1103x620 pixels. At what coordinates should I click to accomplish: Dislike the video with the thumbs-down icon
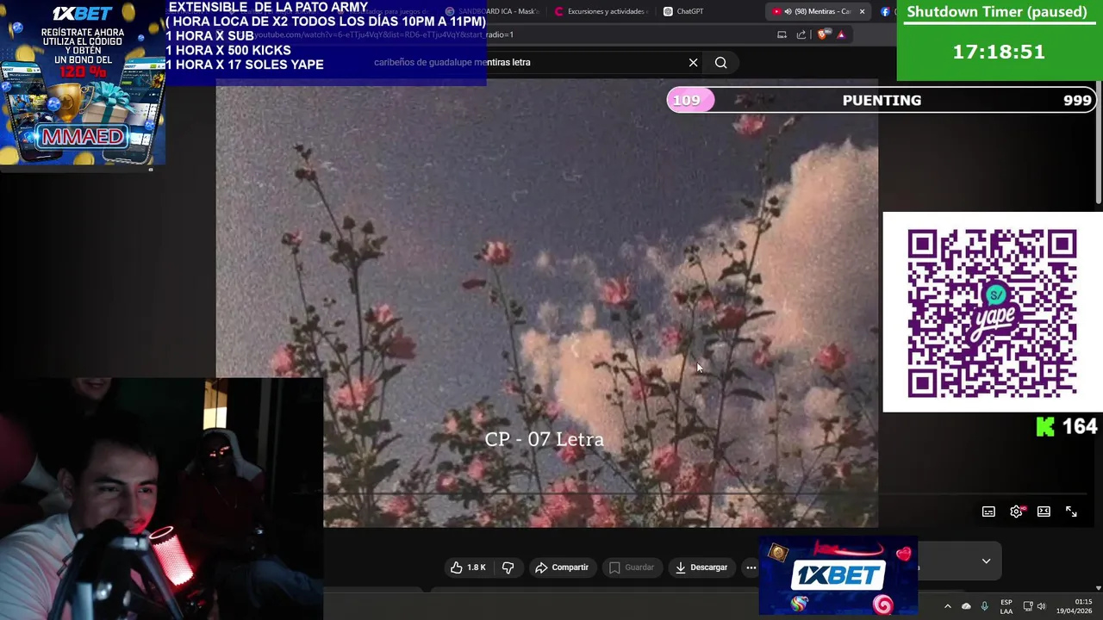pyautogui.click(x=508, y=567)
